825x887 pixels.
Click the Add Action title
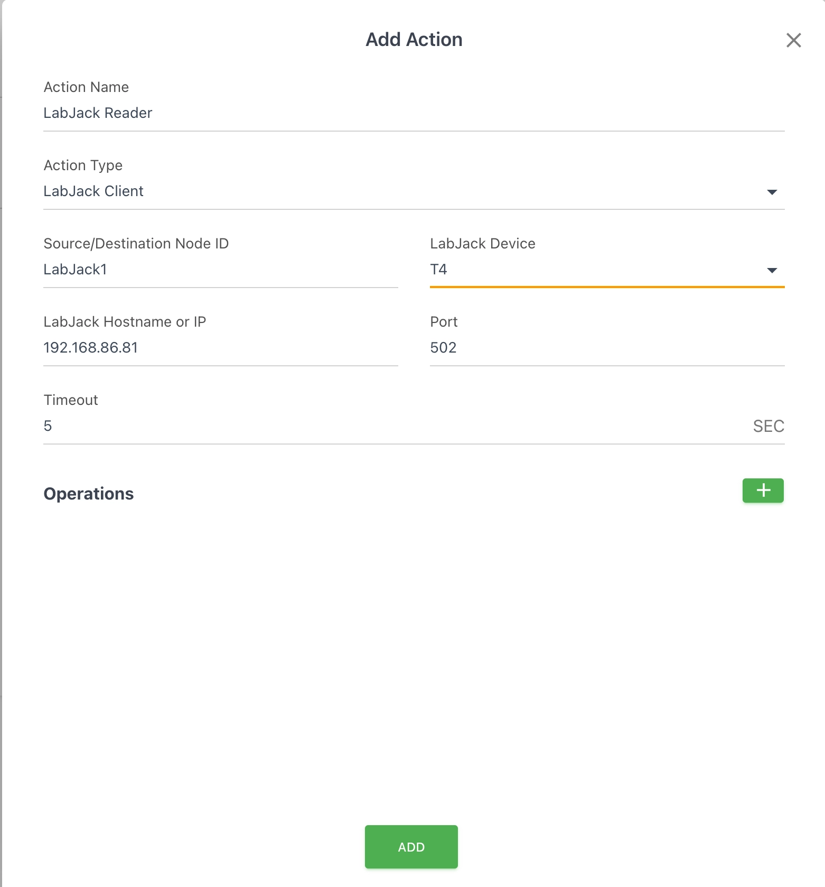pos(414,40)
